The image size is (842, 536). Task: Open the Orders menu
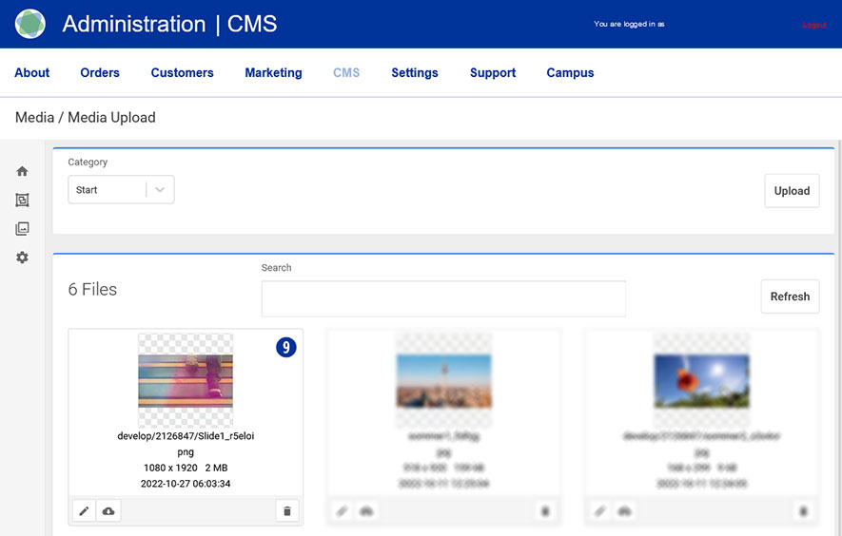coord(100,72)
